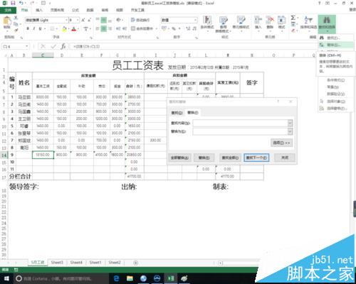Viewport: 356px width, 284px height.
Task: Toggle middle vertical alignment
Action: [104, 21]
